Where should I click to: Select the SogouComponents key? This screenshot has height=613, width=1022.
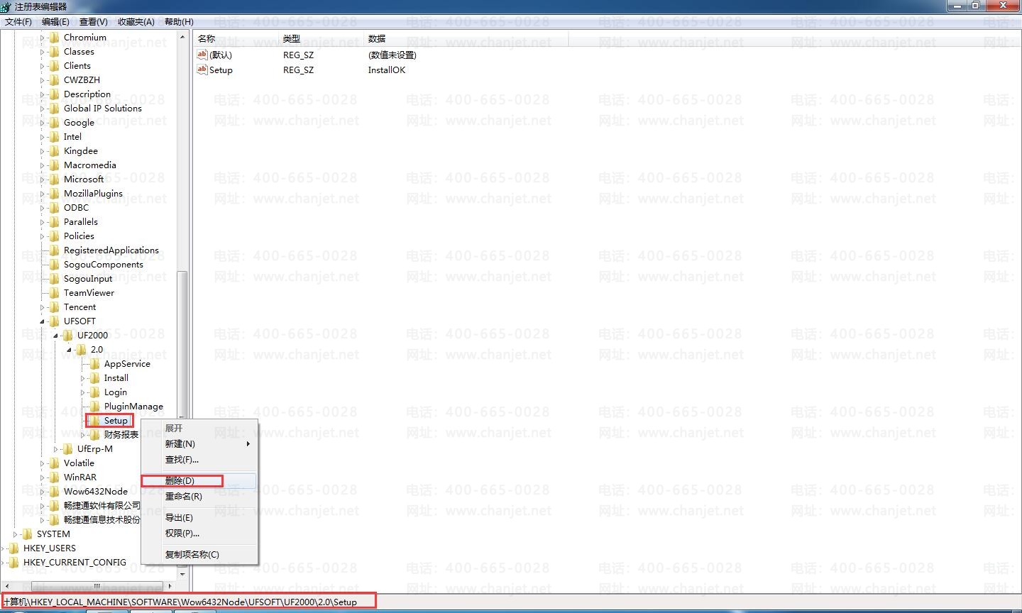104,265
